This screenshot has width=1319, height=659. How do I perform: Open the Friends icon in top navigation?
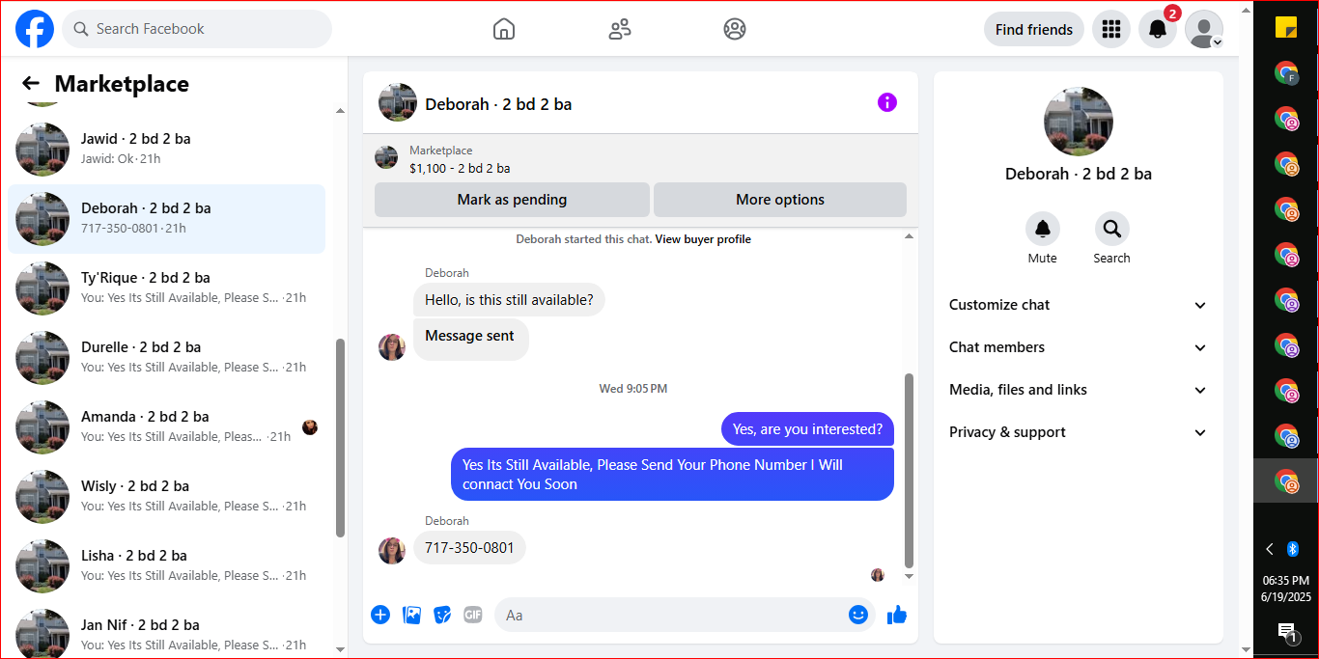[x=620, y=29]
